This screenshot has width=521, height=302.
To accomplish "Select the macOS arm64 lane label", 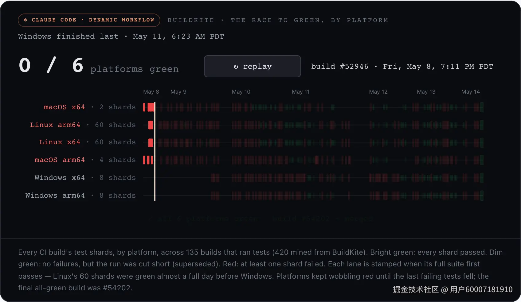I will tap(60, 160).
